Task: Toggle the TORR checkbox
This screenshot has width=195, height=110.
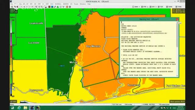Action: click(x=167, y=7)
